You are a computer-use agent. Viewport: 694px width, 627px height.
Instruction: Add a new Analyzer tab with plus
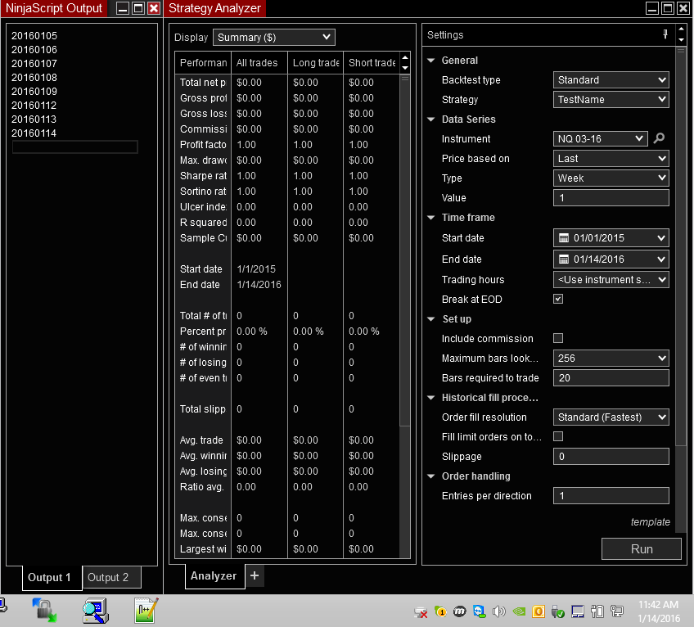(x=255, y=575)
